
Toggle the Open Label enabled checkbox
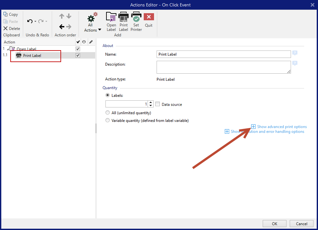(77, 49)
